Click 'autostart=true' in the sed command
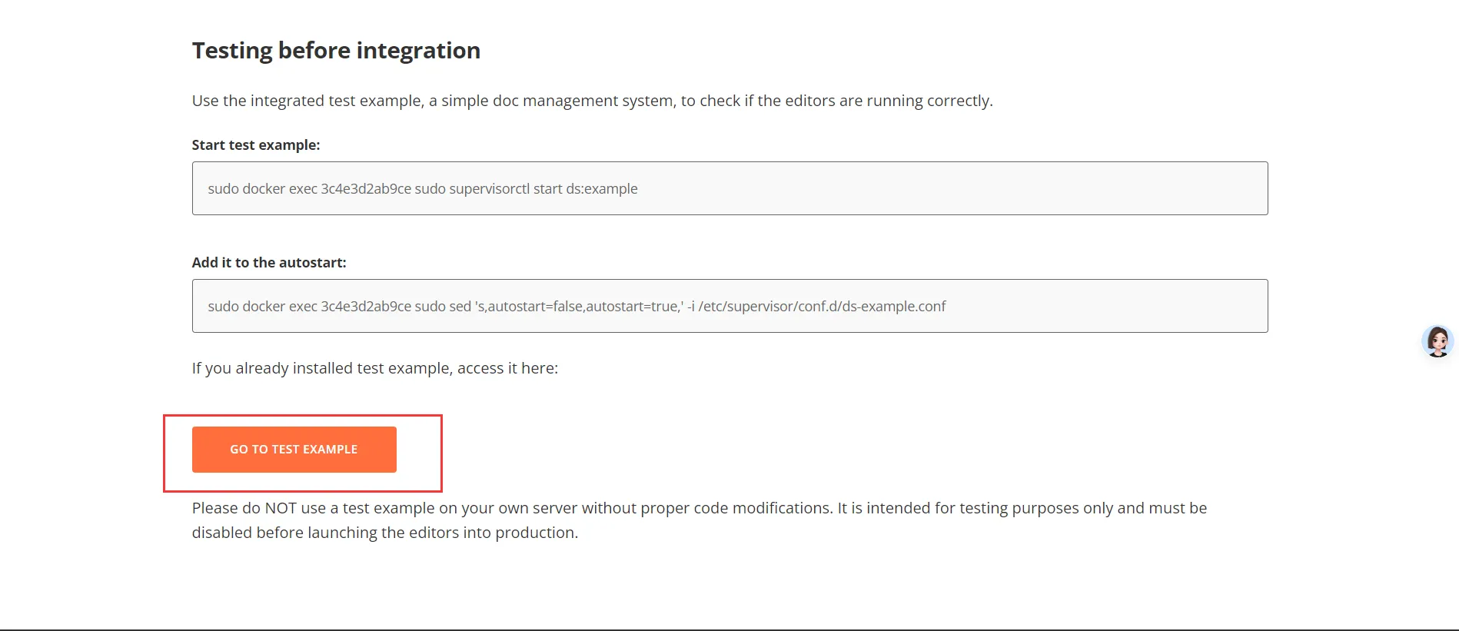 632,307
